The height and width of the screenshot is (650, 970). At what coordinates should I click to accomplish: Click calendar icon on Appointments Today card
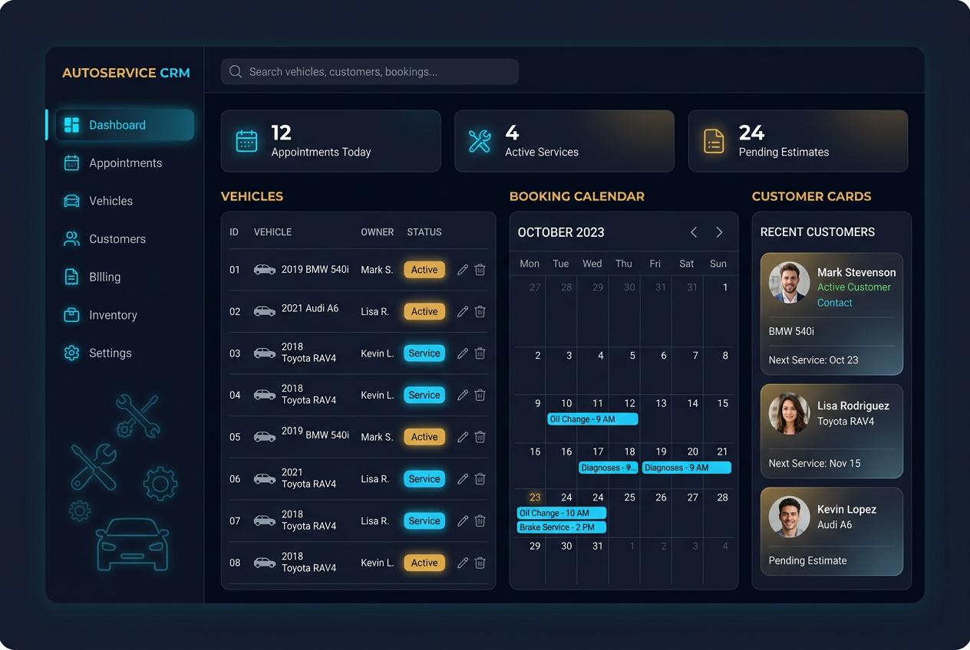[246, 141]
